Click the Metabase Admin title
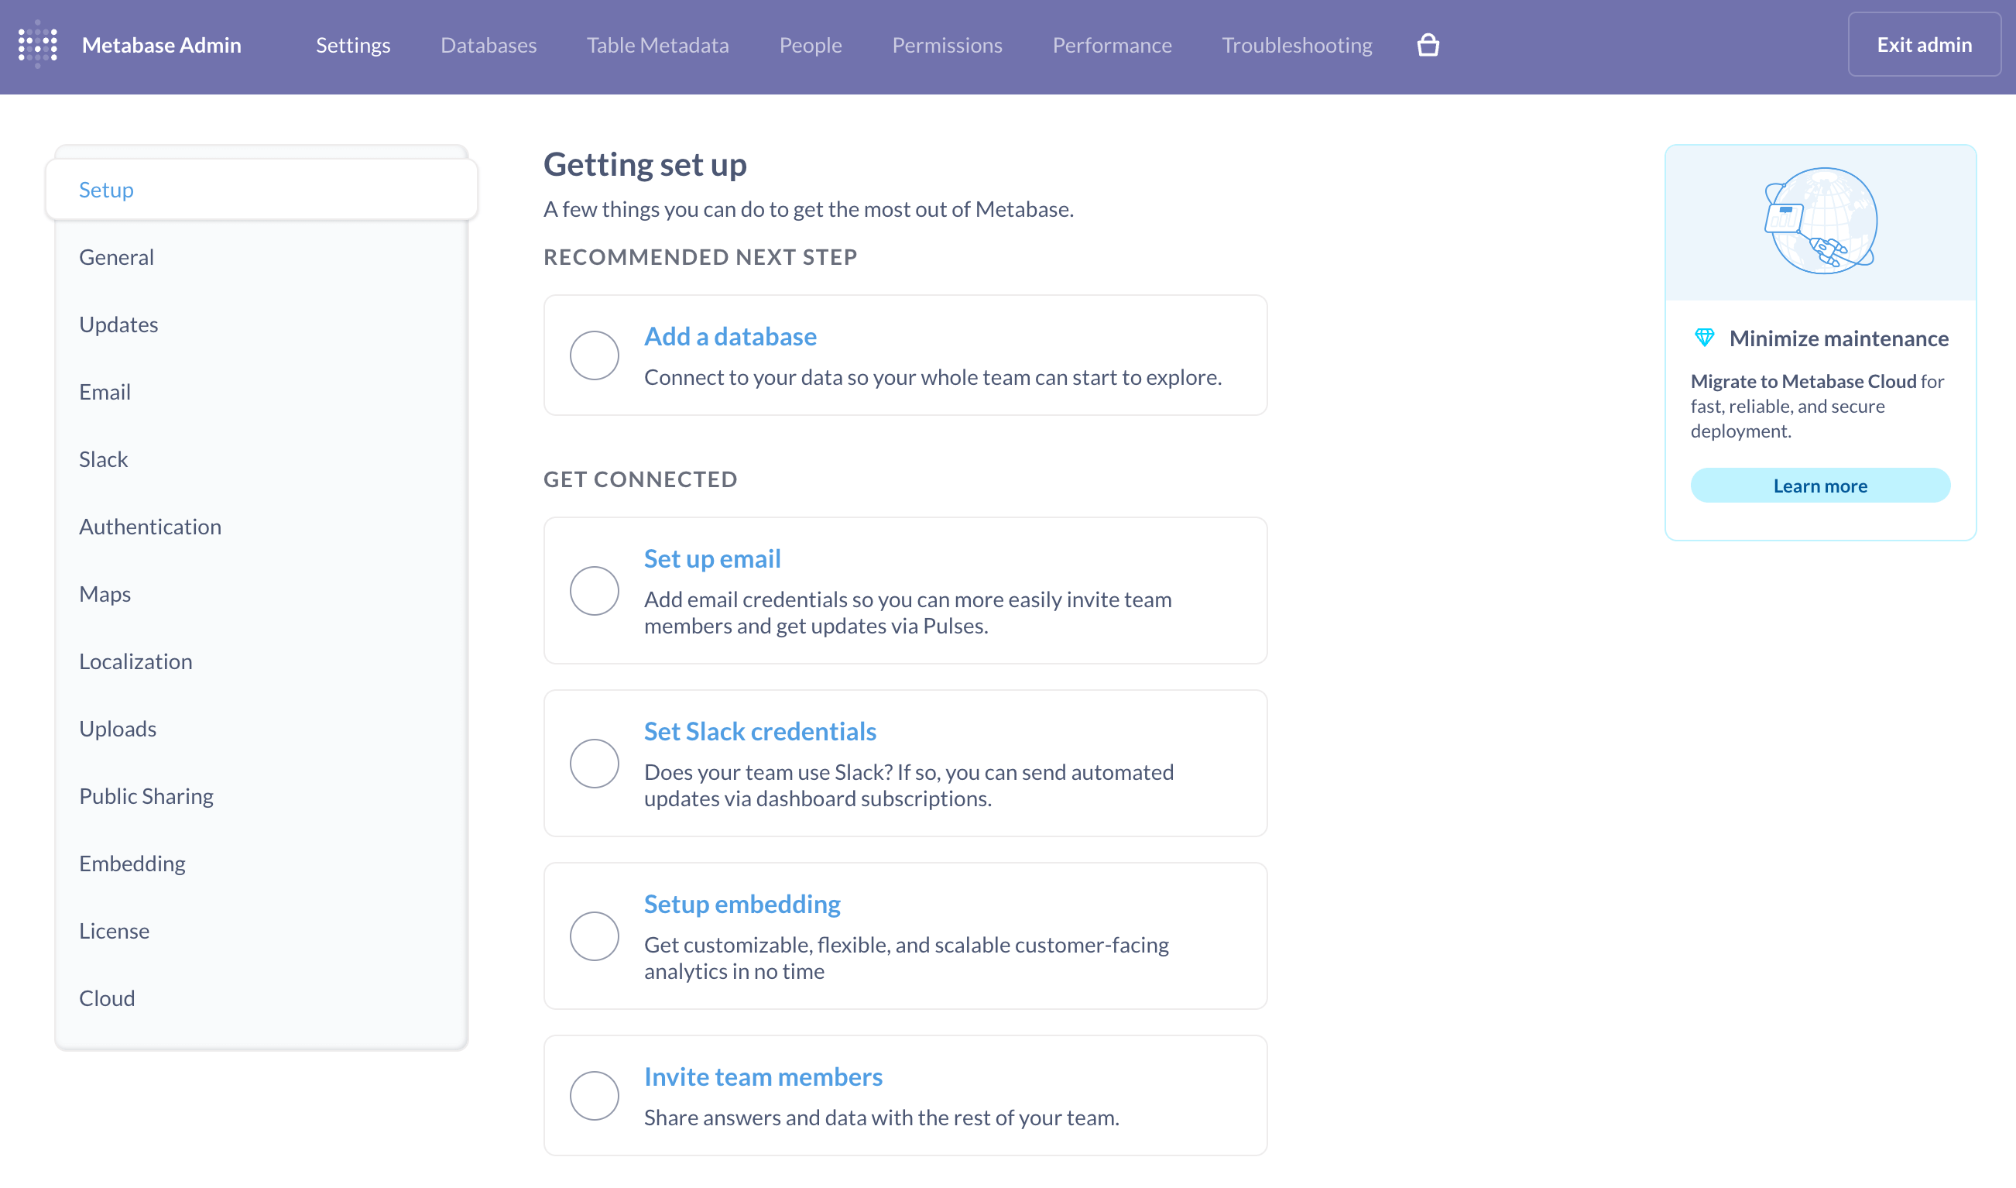 162,45
